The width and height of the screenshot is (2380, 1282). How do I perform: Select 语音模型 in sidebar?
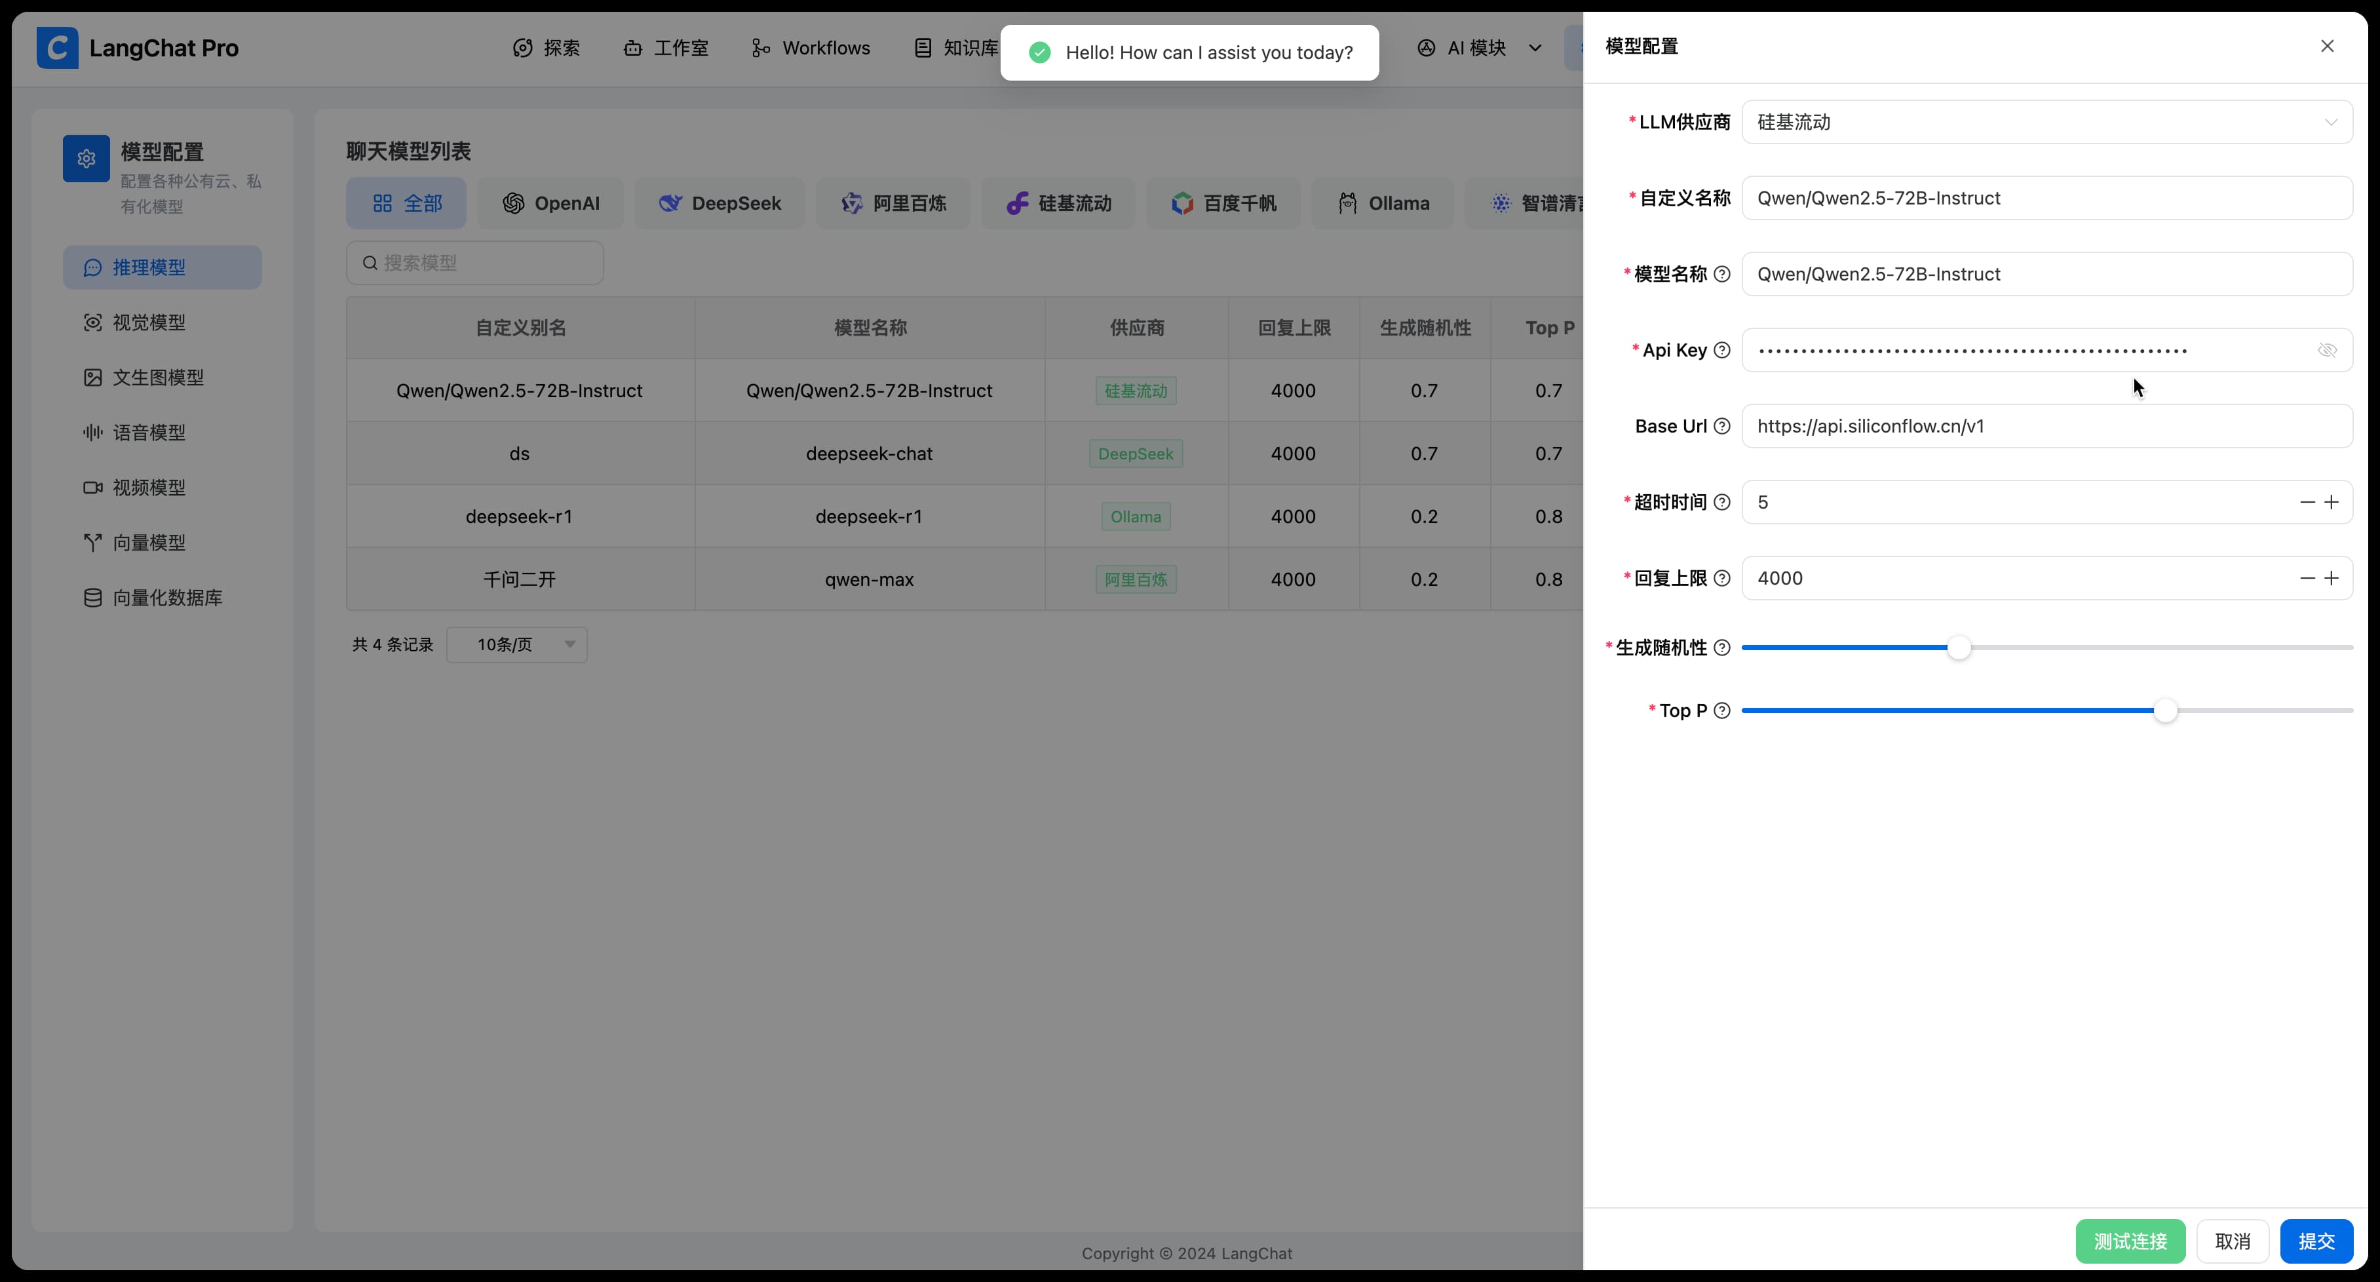point(163,433)
